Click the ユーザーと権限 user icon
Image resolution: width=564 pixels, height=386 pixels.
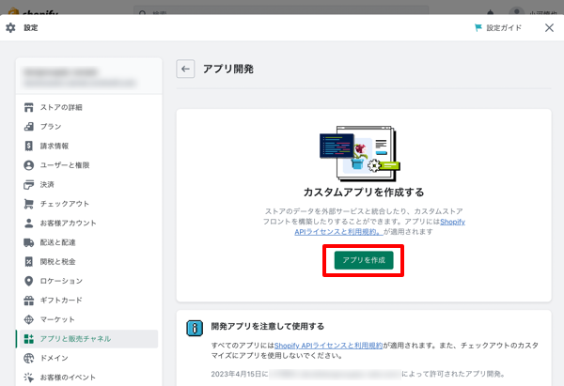coord(29,165)
